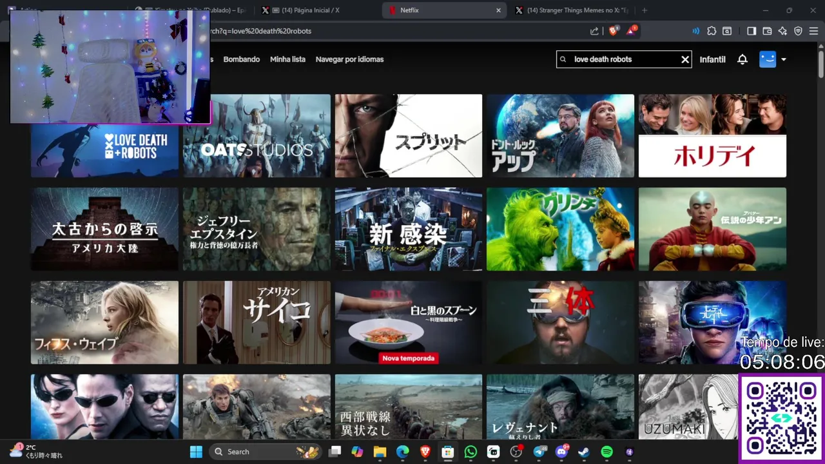Open Microsoft Store on the taskbar
Image resolution: width=825 pixels, height=464 pixels.
pos(447,452)
